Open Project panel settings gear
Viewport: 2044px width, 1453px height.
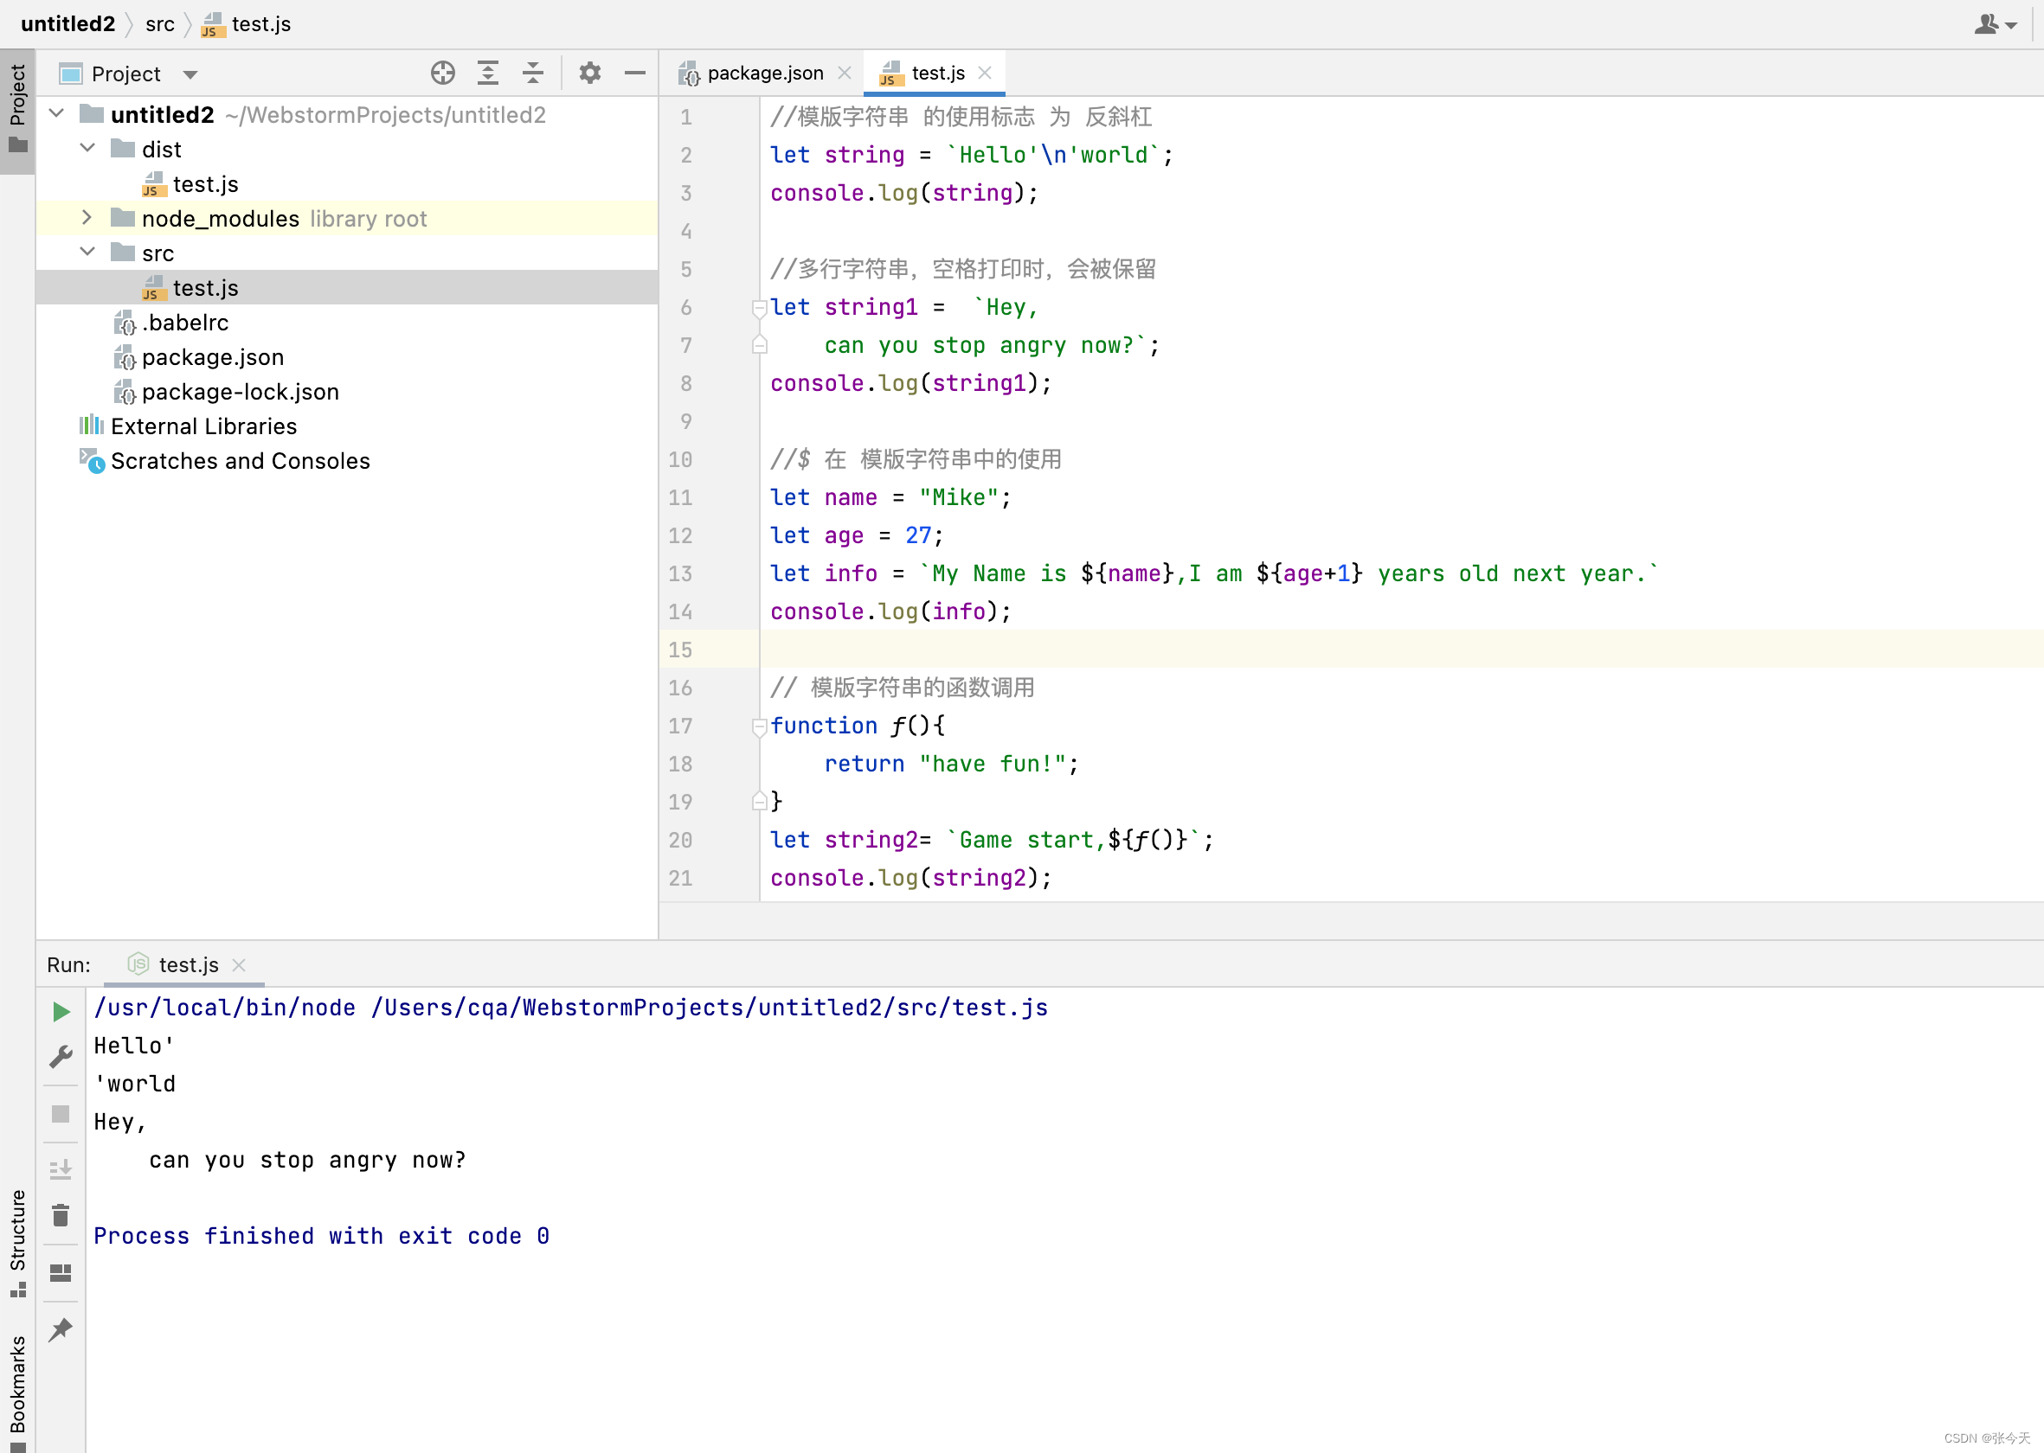pos(589,74)
